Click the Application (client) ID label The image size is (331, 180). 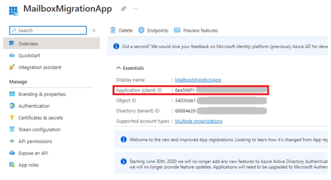click(x=139, y=90)
